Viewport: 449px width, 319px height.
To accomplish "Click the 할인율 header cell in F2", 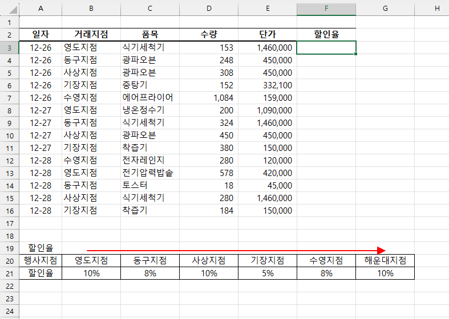I will click(326, 35).
